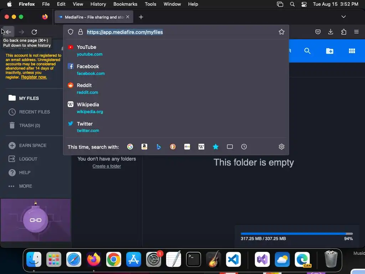The height and width of the screenshot is (274, 365).
Task: Choose YouTube suggestion in dropdown
Action: pyautogui.click(x=176, y=51)
